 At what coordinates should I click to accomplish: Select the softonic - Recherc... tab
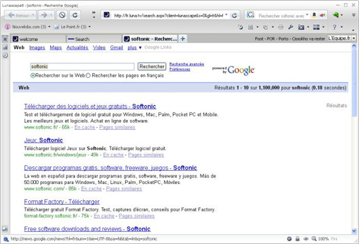[x=150, y=39]
